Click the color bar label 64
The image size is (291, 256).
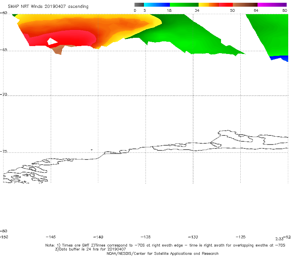point(256,10)
